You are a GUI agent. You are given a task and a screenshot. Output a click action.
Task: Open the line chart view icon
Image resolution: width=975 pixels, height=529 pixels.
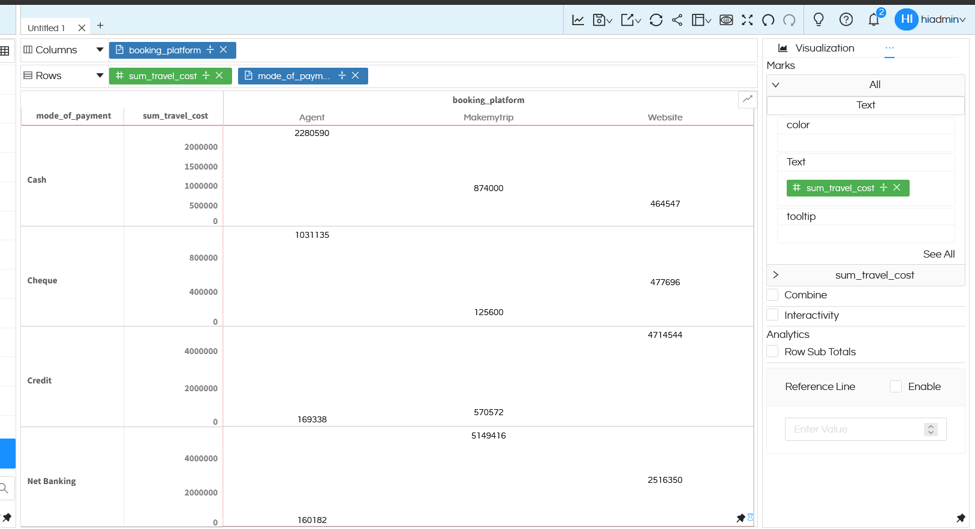pos(578,20)
